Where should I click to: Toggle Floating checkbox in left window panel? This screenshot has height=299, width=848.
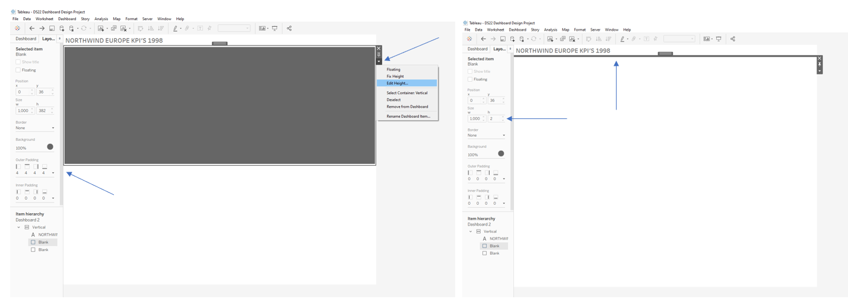coord(18,70)
